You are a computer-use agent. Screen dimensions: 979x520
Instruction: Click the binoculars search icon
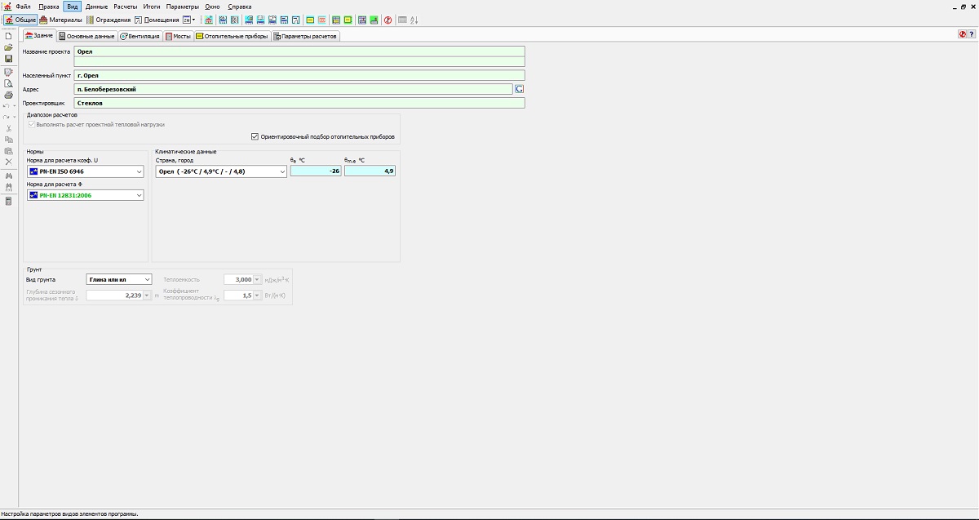coord(8,176)
